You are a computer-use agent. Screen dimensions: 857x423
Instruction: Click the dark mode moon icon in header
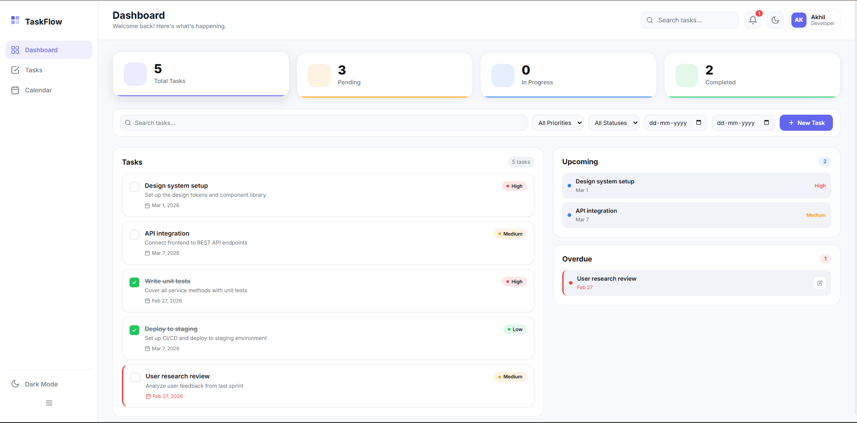(x=775, y=20)
